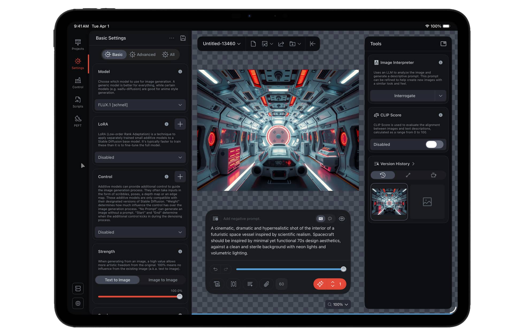Click the Strength slider handle
Screen dimensions: 524x336
click(x=180, y=296)
